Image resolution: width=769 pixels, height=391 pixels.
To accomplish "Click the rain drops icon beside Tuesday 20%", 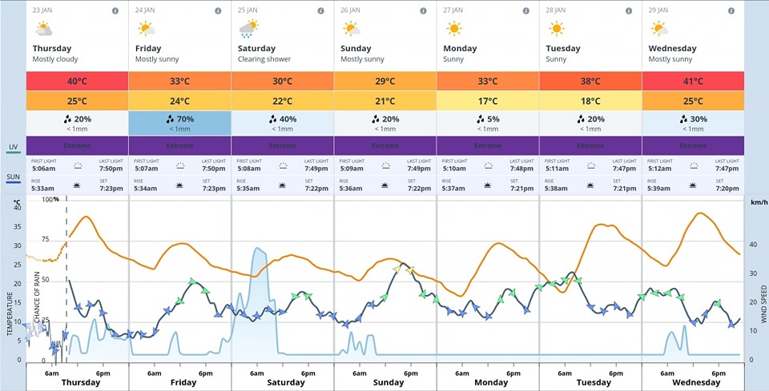I will click(x=580, y=118).
